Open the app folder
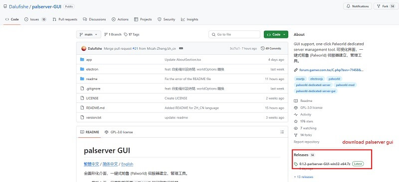The width and height of the screenshot is (399, 182). 89,60
